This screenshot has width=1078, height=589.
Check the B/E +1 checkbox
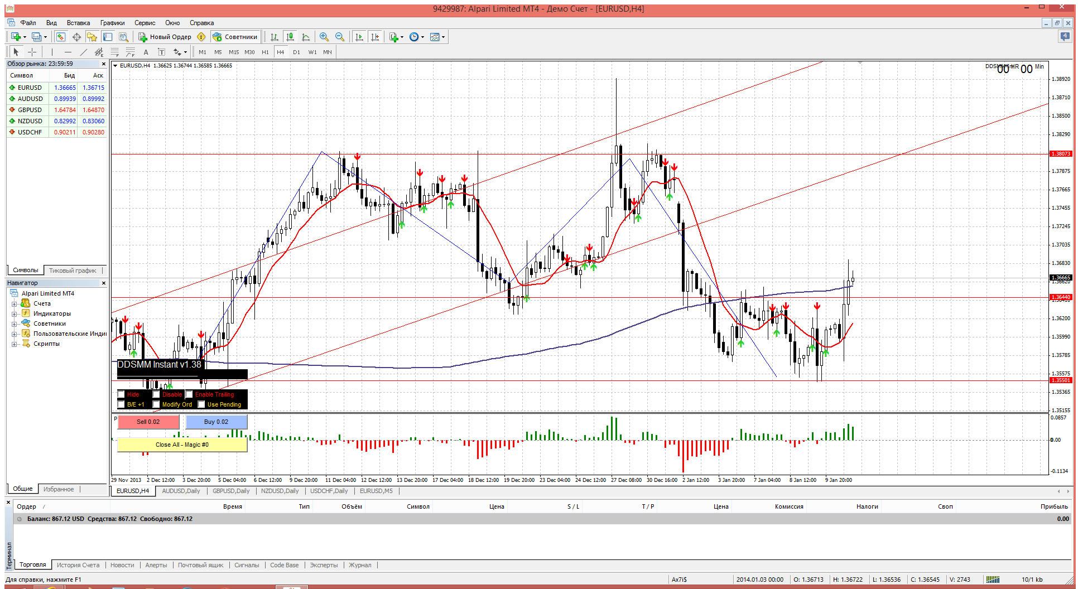pyautogui.click(x=121, y=404)
